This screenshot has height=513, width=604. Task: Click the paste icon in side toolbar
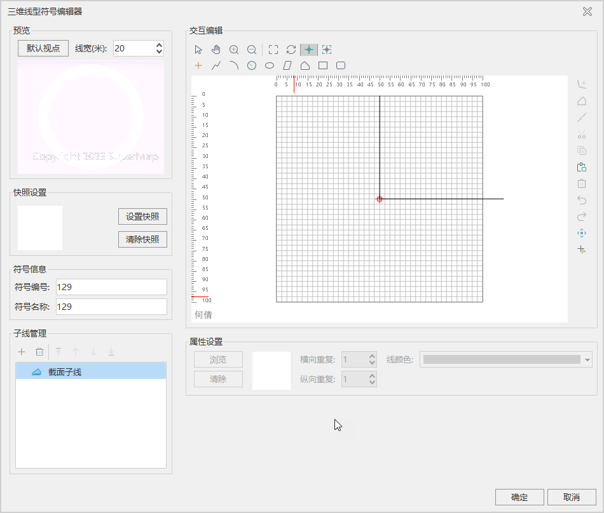(581, 168)
